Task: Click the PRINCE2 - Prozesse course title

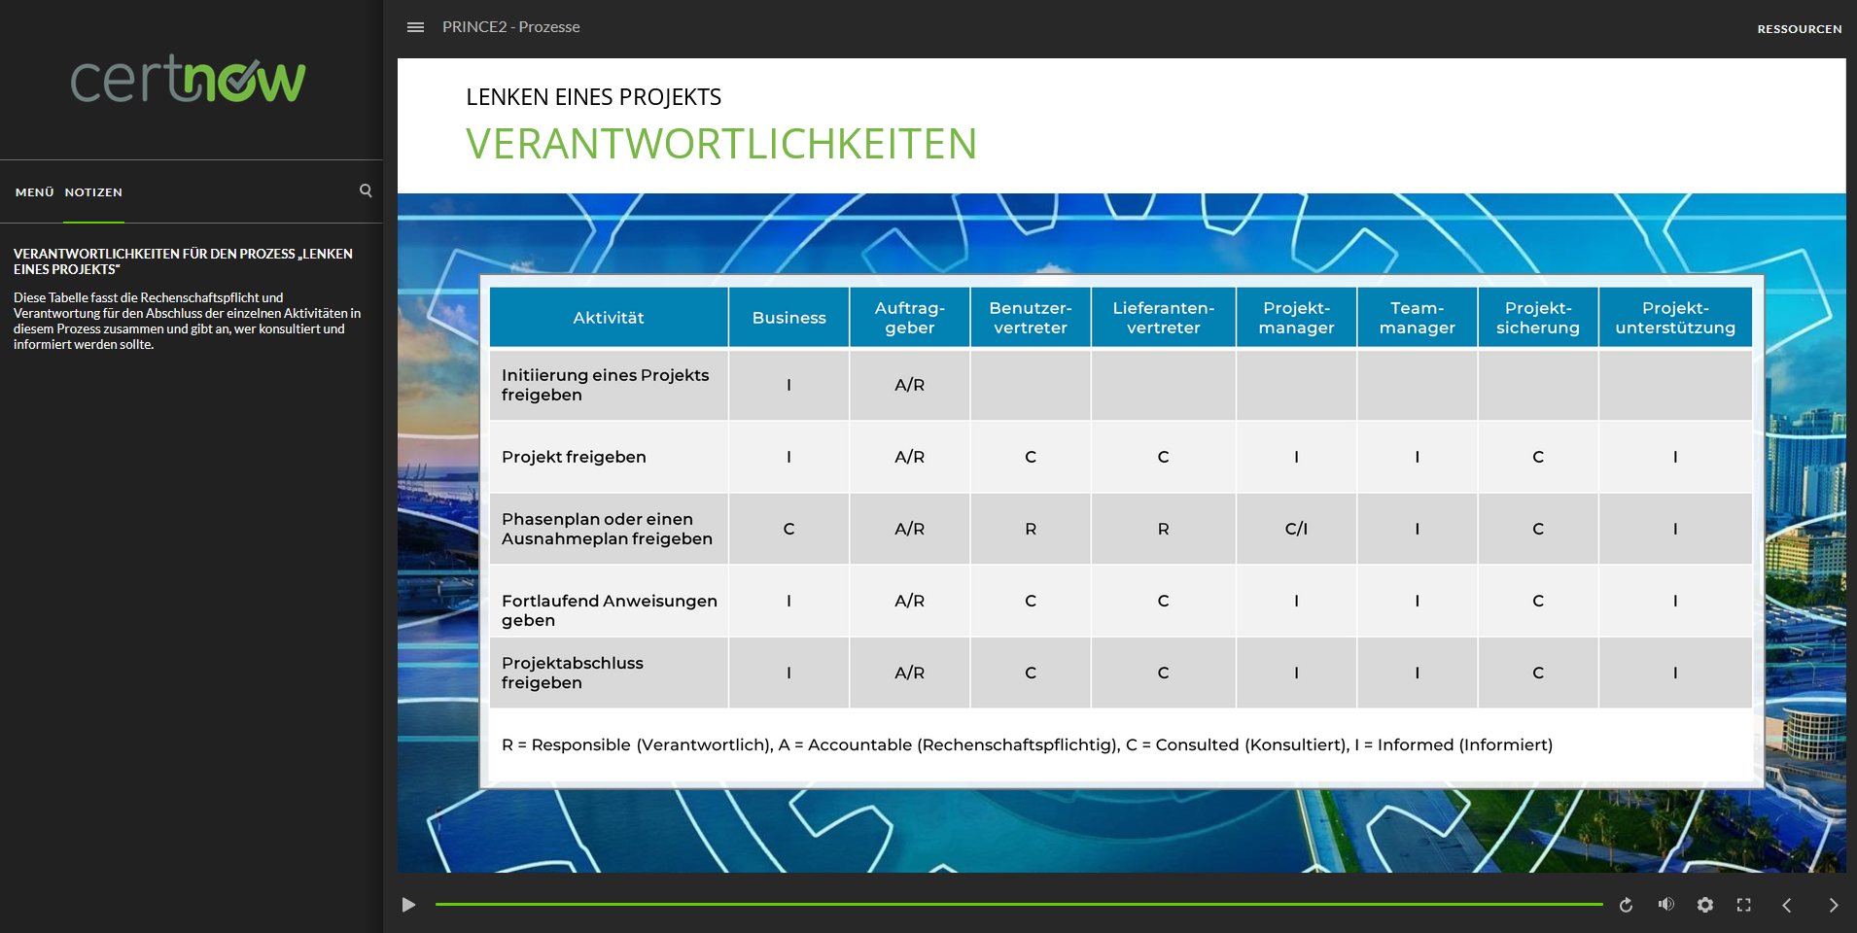Action: click(510, 27)
